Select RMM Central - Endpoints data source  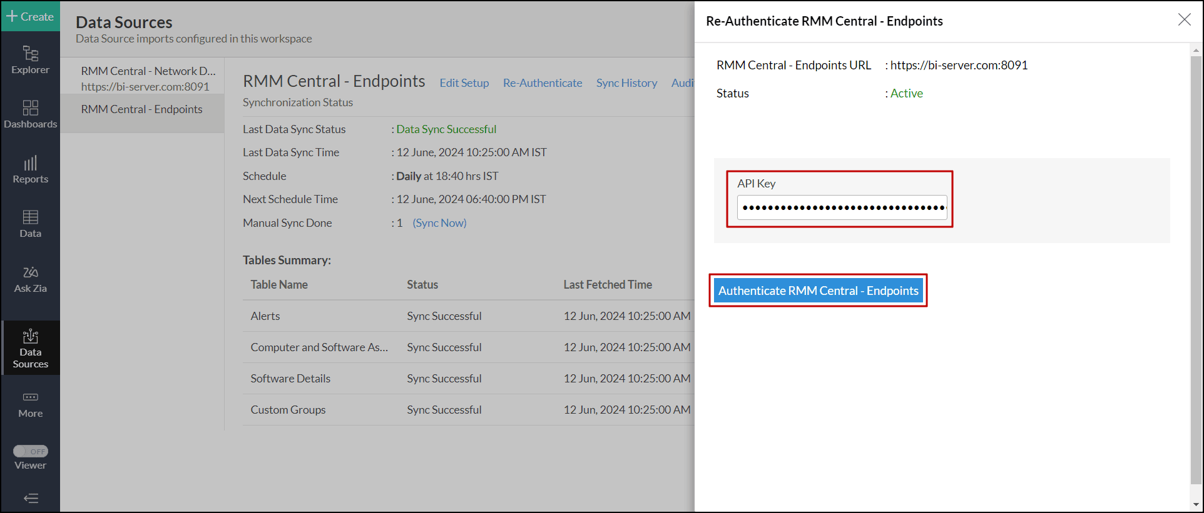141,109
